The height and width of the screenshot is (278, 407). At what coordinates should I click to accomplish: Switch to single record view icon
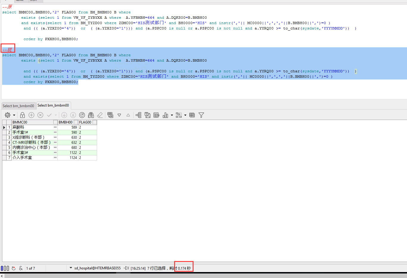coord(138,115)
